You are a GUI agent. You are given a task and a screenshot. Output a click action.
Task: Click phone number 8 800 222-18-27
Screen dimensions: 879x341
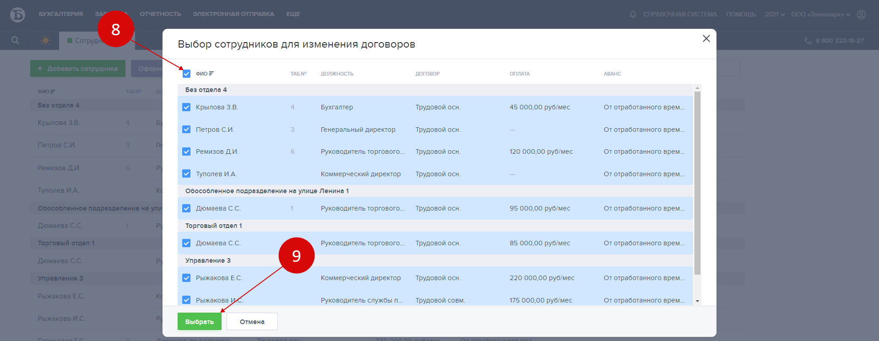tap(840, 41)
